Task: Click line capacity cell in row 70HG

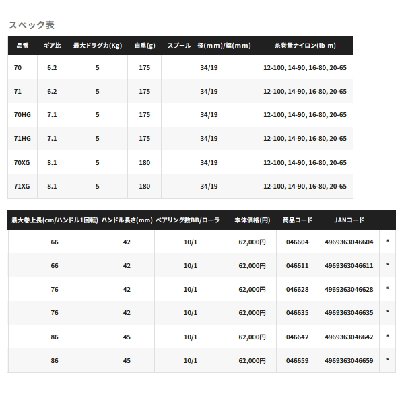Action: (305, 115)
